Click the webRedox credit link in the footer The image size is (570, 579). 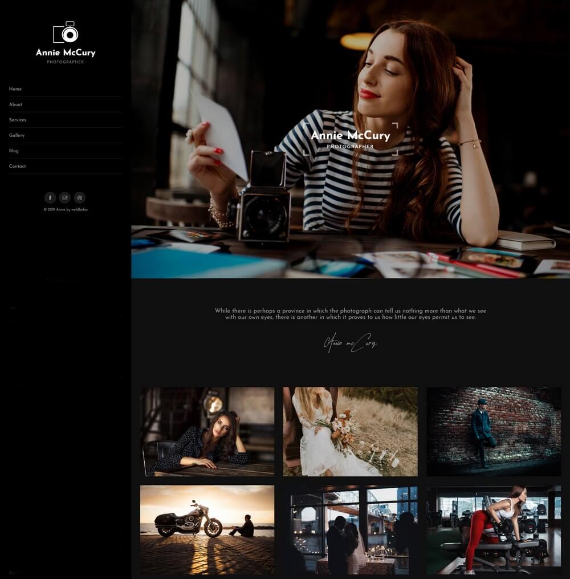tap(79, 210)
